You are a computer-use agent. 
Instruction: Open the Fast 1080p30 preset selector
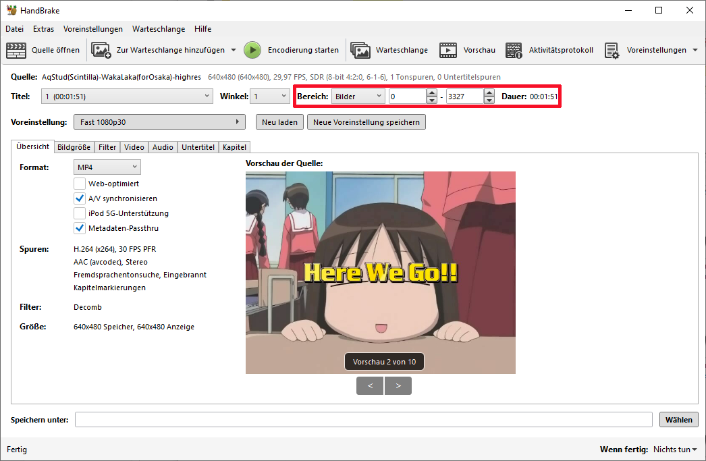click(x=159, y=122)
